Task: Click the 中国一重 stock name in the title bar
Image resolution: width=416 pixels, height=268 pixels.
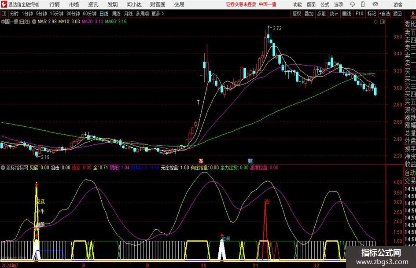Action: 268,4
